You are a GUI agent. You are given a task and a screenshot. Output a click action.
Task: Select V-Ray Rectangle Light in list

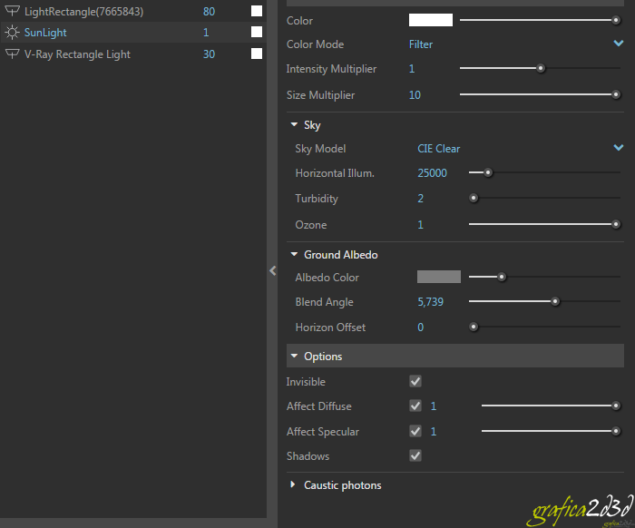point(77,54)
